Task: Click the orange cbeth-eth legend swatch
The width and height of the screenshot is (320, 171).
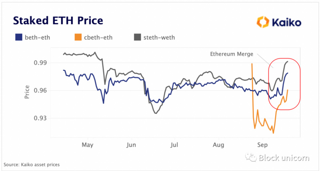Action: click(x=78, y=37)
